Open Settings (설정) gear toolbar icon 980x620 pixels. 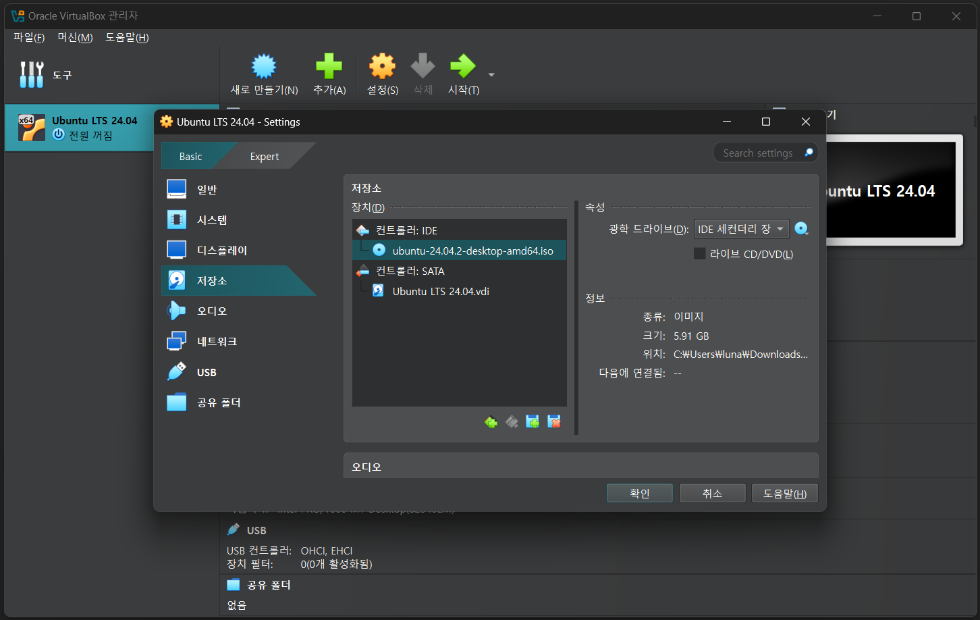click(x=382, y=67)
